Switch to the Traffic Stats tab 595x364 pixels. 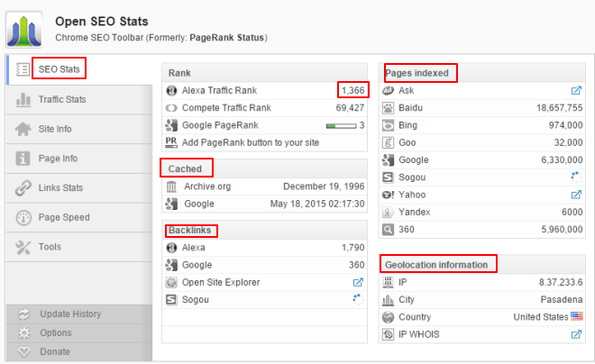coord(79,99)
